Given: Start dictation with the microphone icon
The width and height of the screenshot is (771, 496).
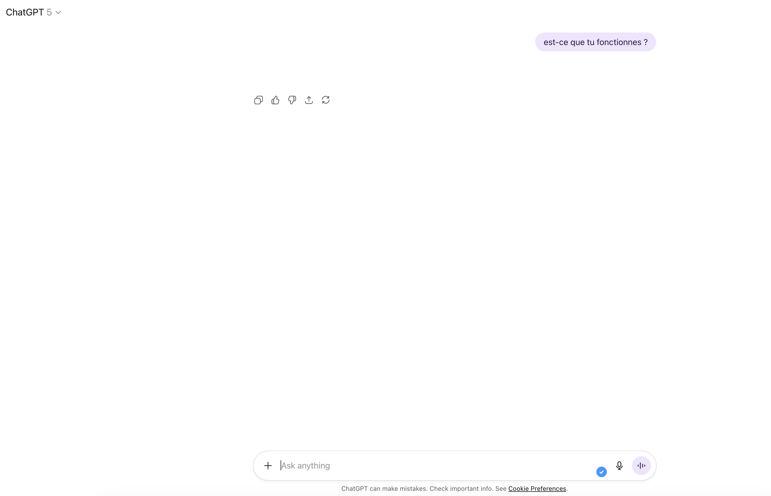Looking at the screenshot, I should click(619, 465).
